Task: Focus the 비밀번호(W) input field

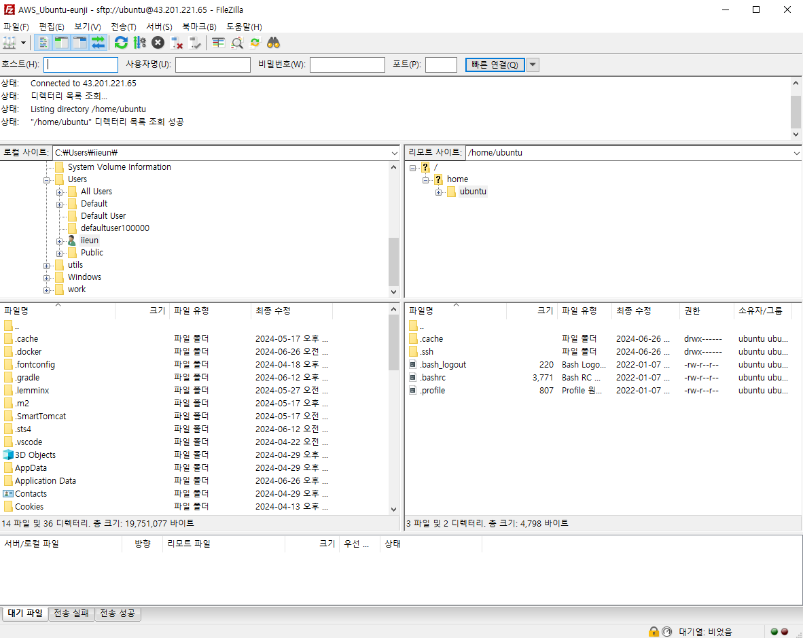Action: point(347,65)
